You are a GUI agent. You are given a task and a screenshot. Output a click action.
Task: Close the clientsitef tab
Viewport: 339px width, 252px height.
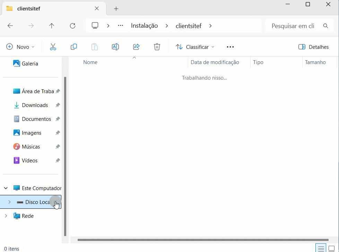(97, 8)
